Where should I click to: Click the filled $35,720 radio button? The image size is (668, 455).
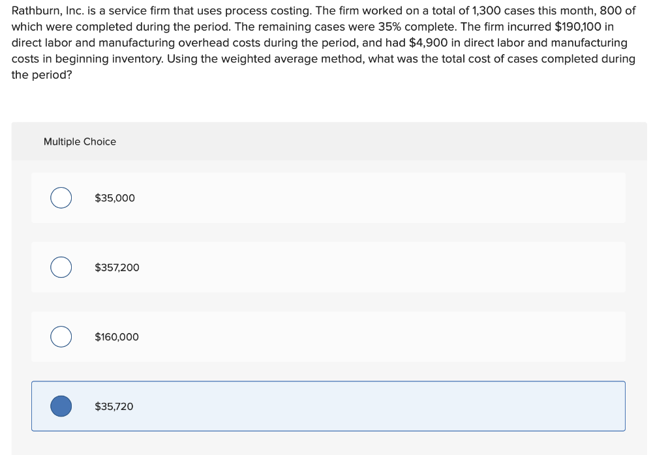point(61,405)
